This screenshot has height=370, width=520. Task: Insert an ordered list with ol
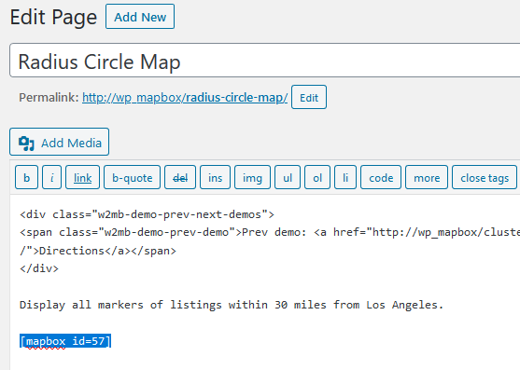[x=317, y=178]
